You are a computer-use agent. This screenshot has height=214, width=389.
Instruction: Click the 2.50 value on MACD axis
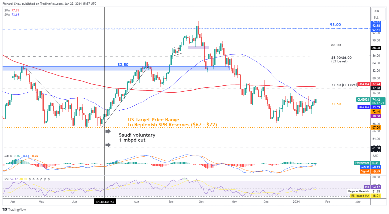click(x=375, y=156)
